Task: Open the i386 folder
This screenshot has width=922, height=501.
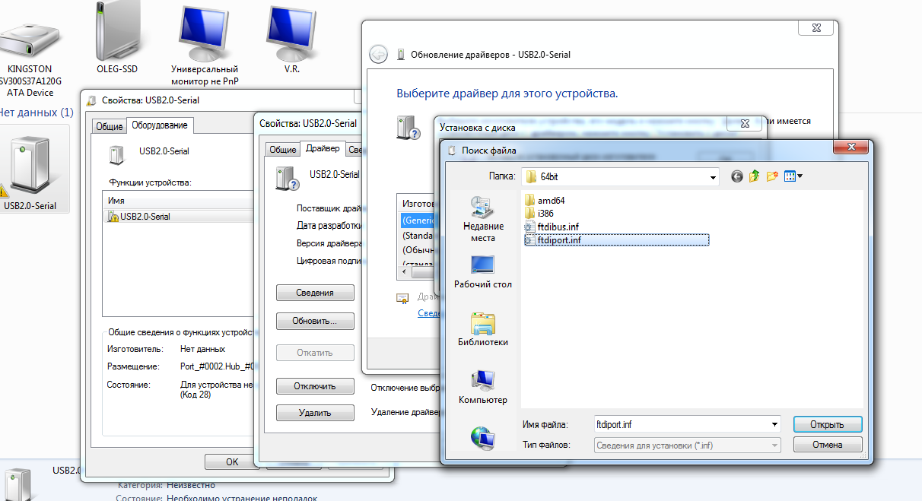Action: point(540,214)
